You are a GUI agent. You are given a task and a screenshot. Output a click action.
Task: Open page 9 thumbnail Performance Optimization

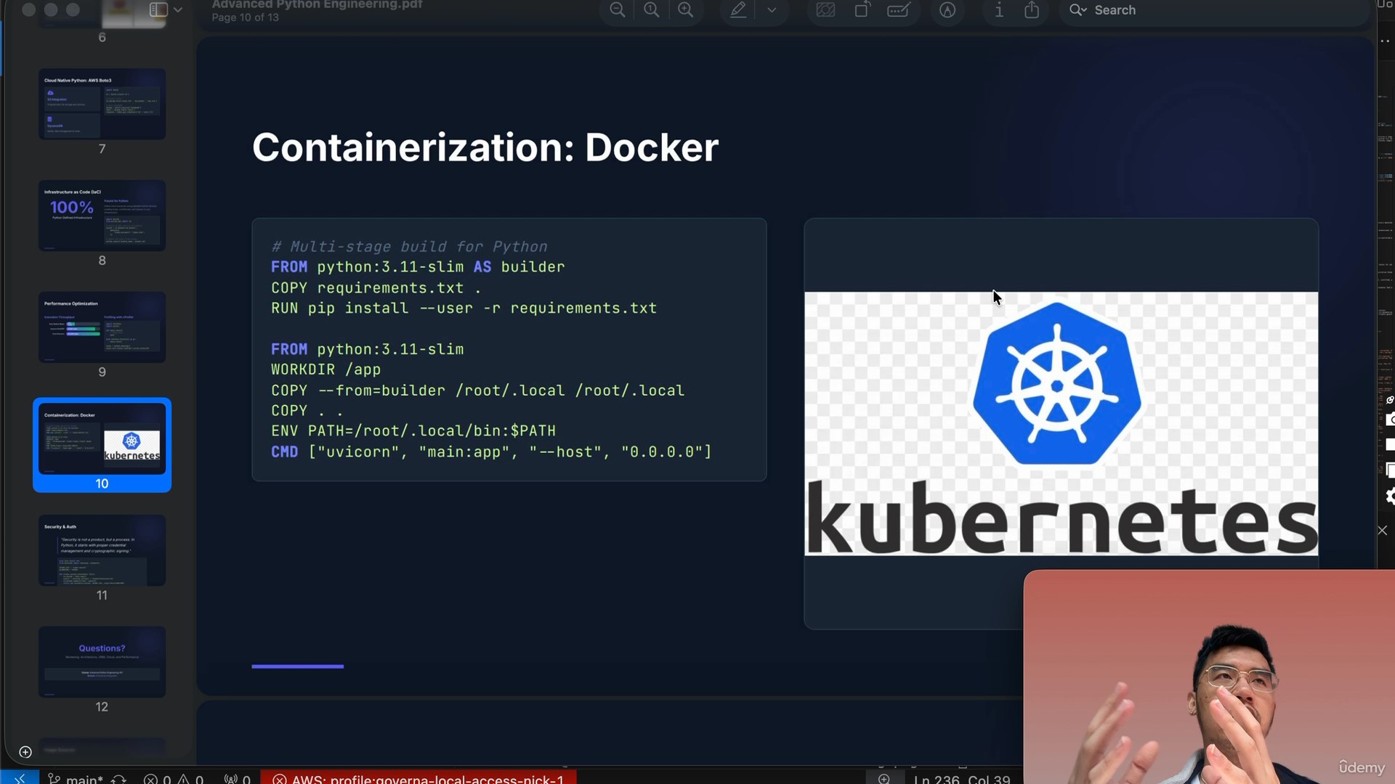point(102,327)
